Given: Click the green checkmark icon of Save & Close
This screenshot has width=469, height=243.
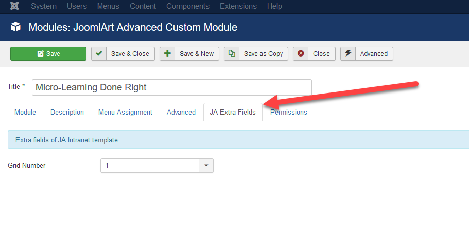Looking at the screenshot, I should [99, 54].
